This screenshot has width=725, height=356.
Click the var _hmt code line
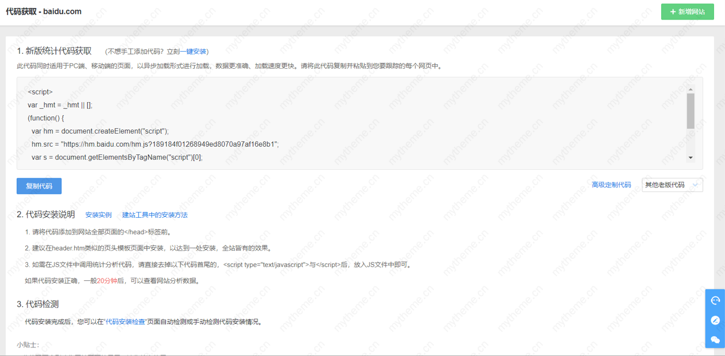(x=60, y=105)
